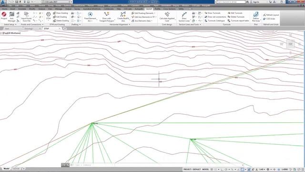The image size is (305, 172).
Task: Click the Refresh Layout command
Action: point(271,15)
